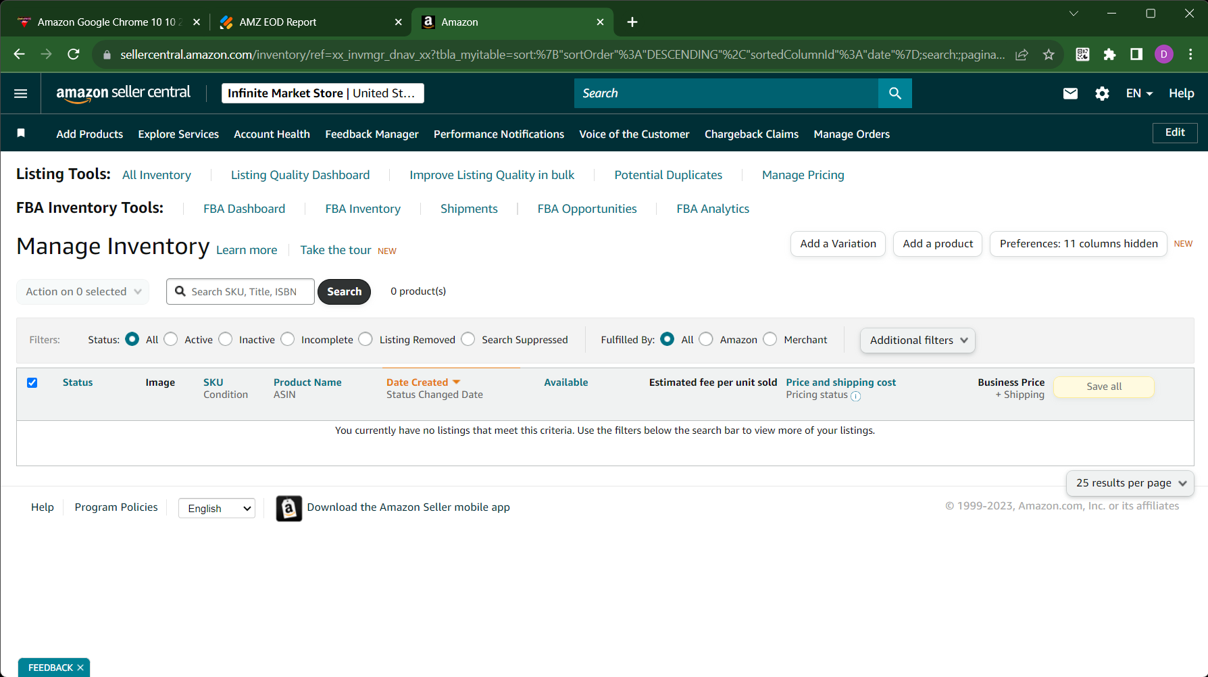Click the search magnifier button in header
Screen dimensions: 1208x677
895,93
